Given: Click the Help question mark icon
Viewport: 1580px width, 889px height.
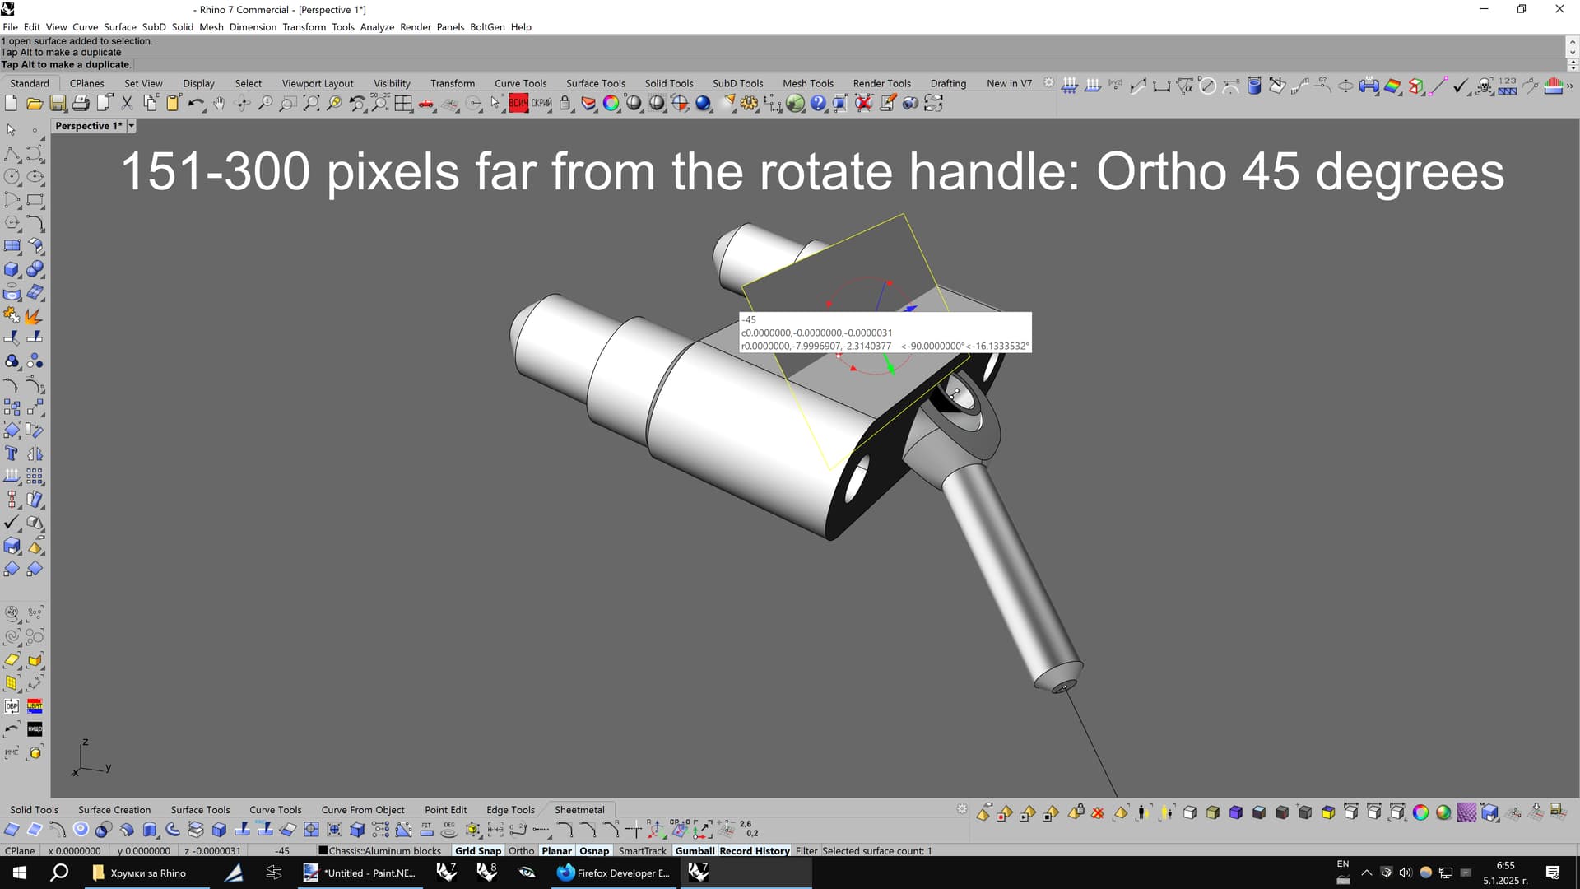Looking at the screenshot, I should click(x=818, y=104).
